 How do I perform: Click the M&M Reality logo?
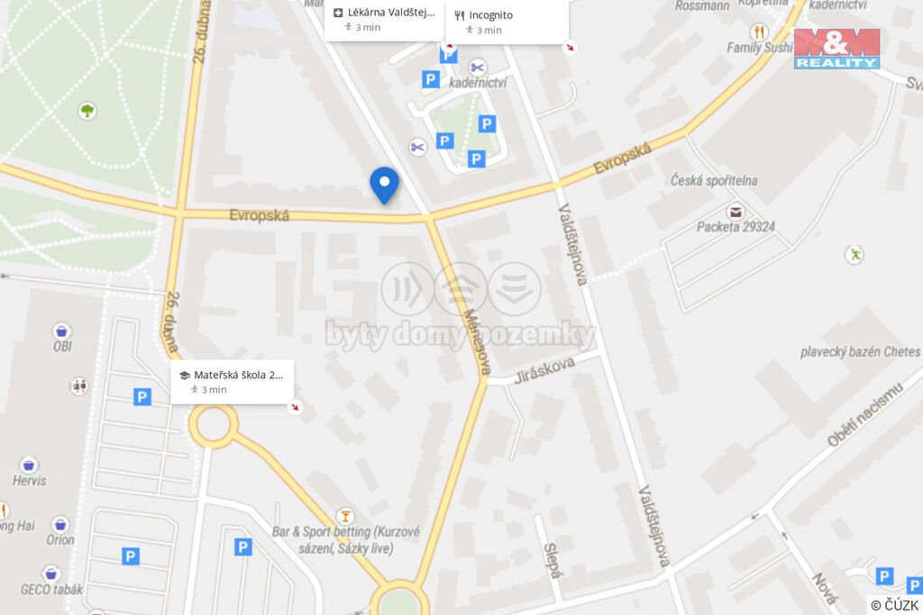(836, 50)
